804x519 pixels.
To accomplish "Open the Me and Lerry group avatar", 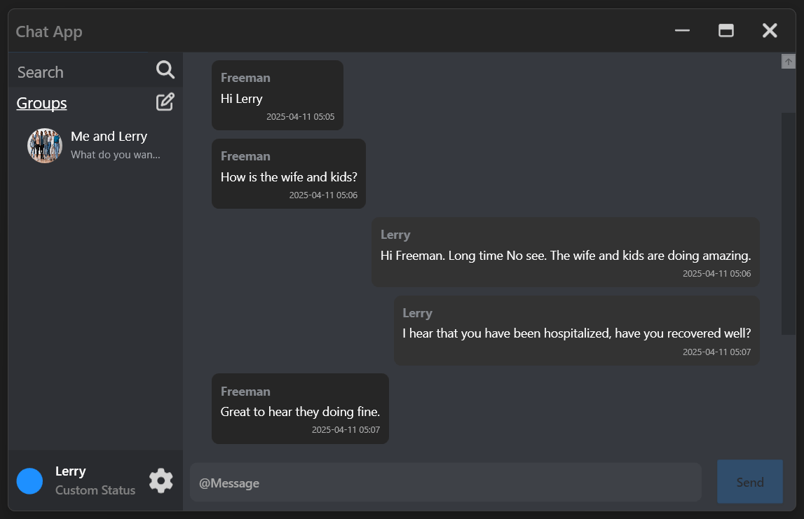I will pyautogui.click(x=44, y=145).
